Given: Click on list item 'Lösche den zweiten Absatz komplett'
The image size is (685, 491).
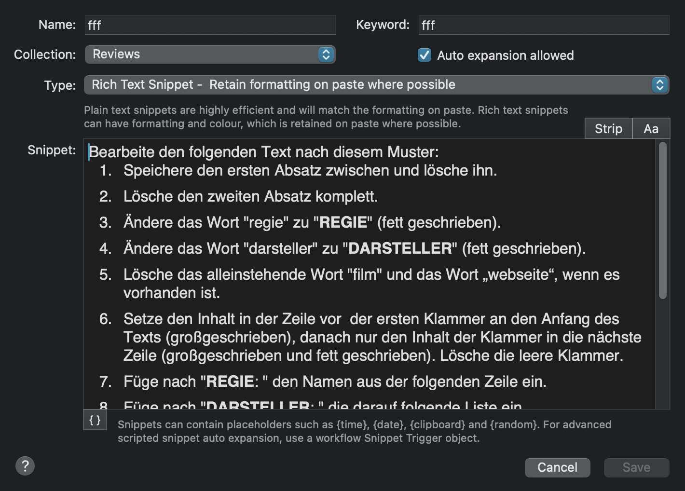Looking at the screenshot, I should pyautogui.click(x=250, y=196).
